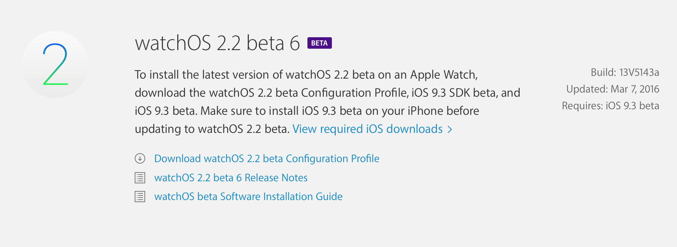Open View required iOS downloads link

pyautogui.click(x=367, y=129)
